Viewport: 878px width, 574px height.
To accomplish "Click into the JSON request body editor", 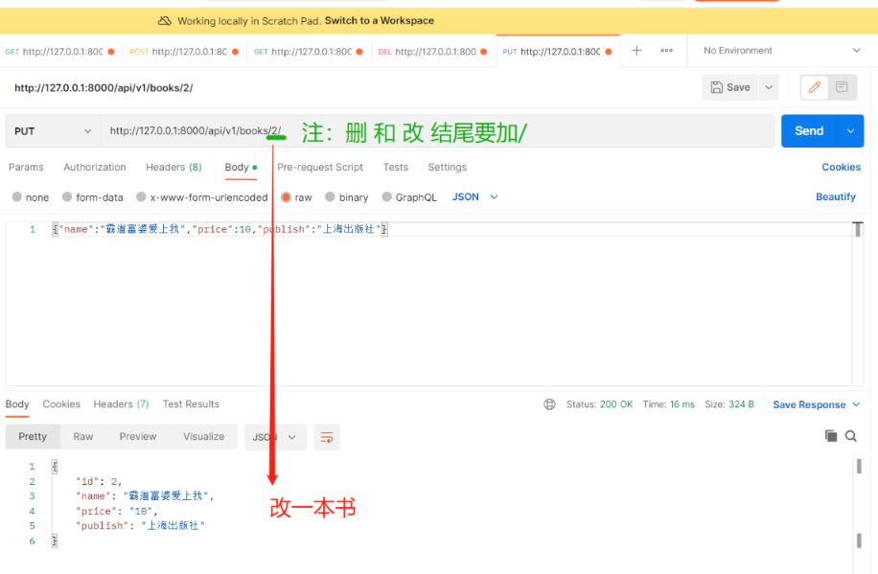I will [428, 303].
